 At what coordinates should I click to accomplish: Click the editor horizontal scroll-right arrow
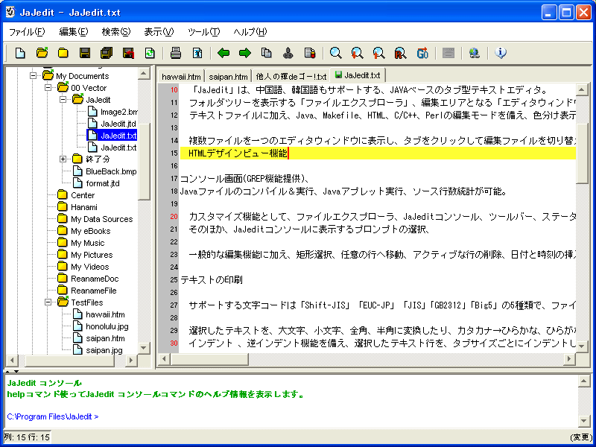569,359
